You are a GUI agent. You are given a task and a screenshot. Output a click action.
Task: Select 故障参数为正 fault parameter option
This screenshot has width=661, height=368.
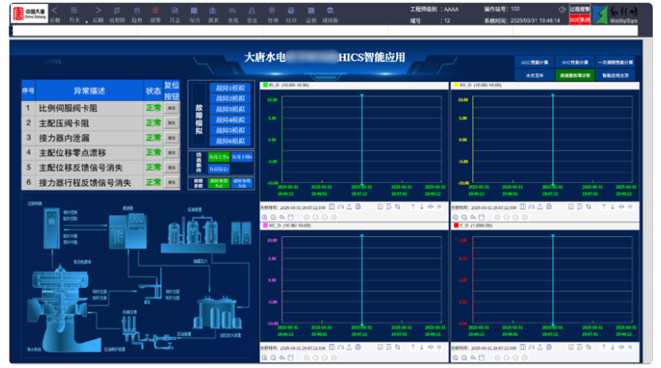pyautogui.click(x=219, y=183)
